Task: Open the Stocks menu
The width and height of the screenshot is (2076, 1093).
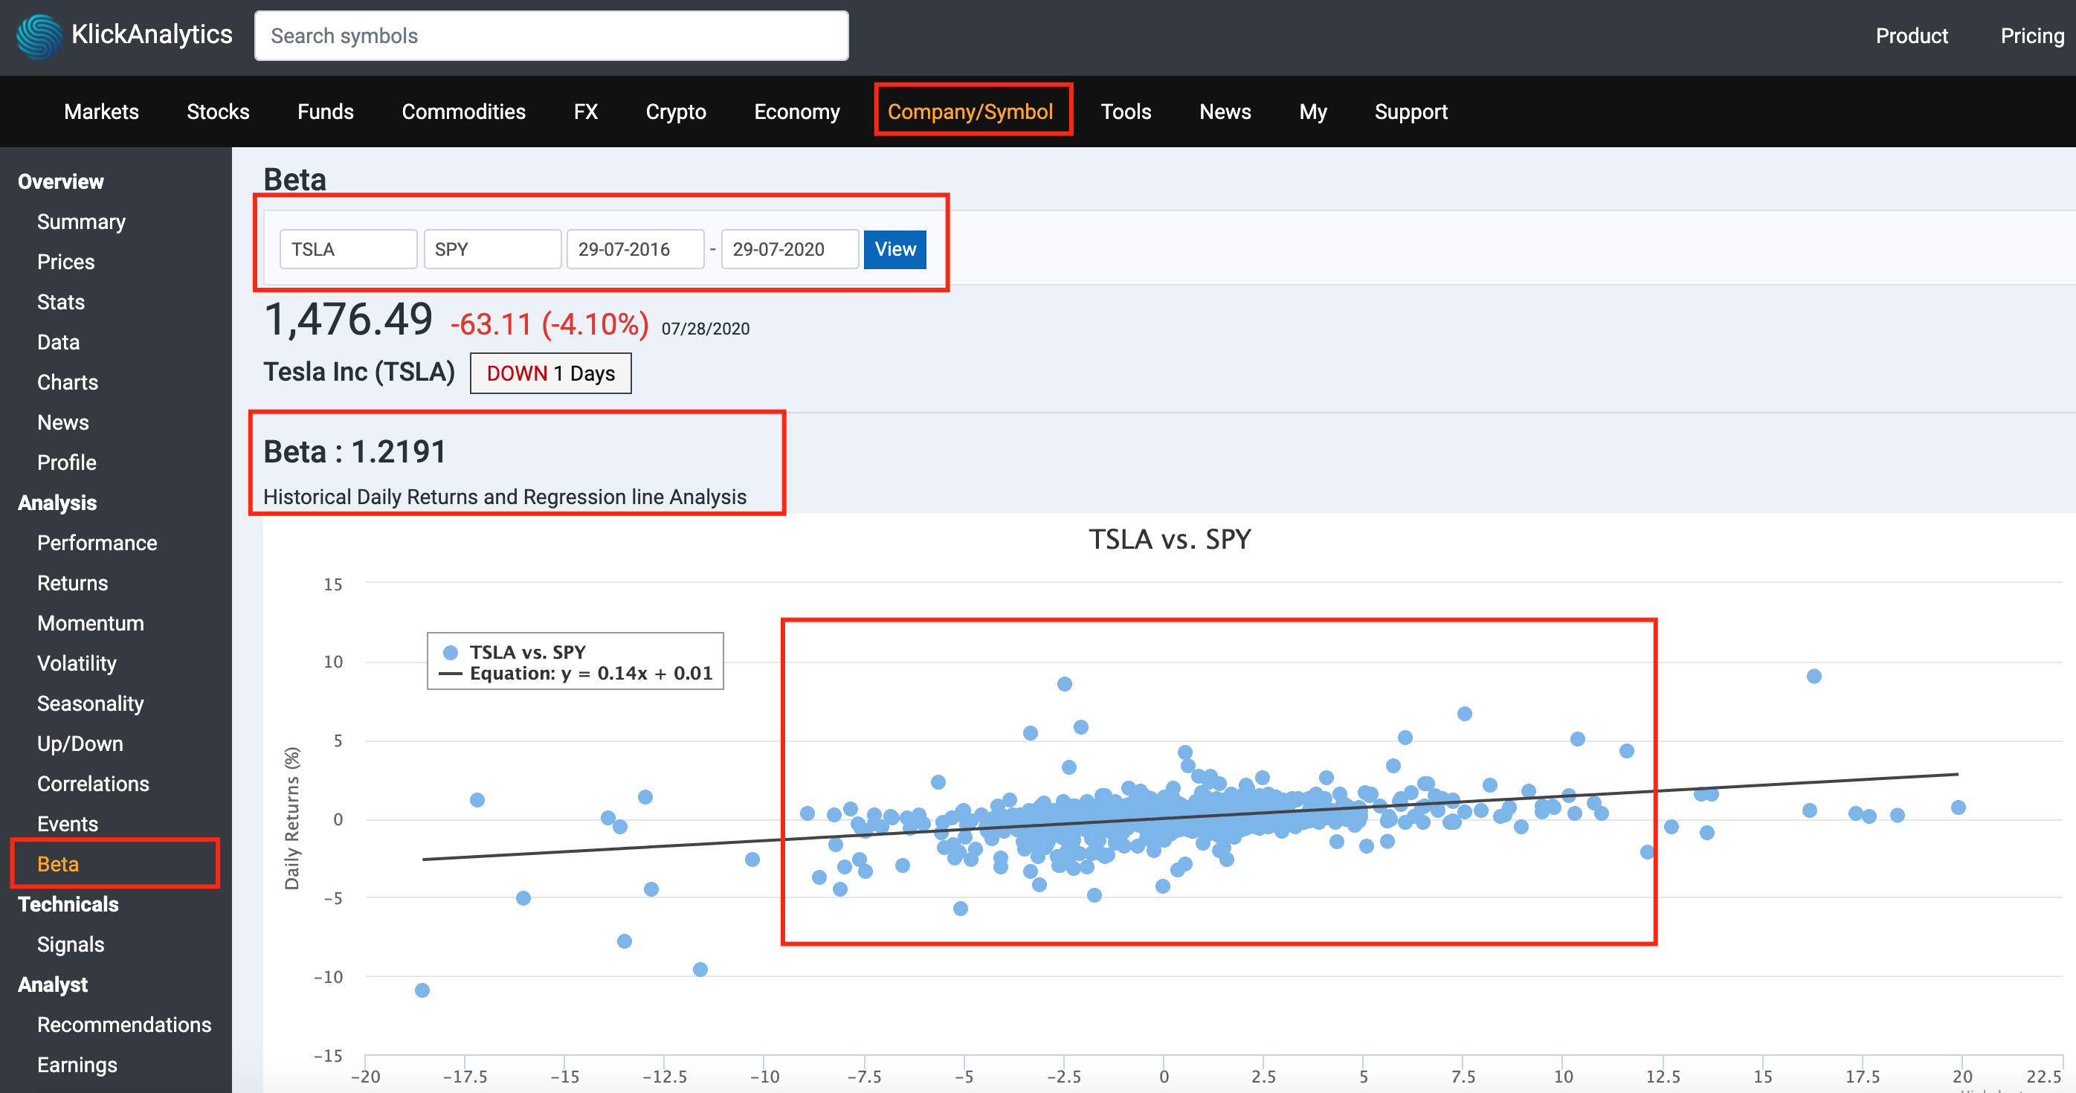Action: [x=218, y=112]
